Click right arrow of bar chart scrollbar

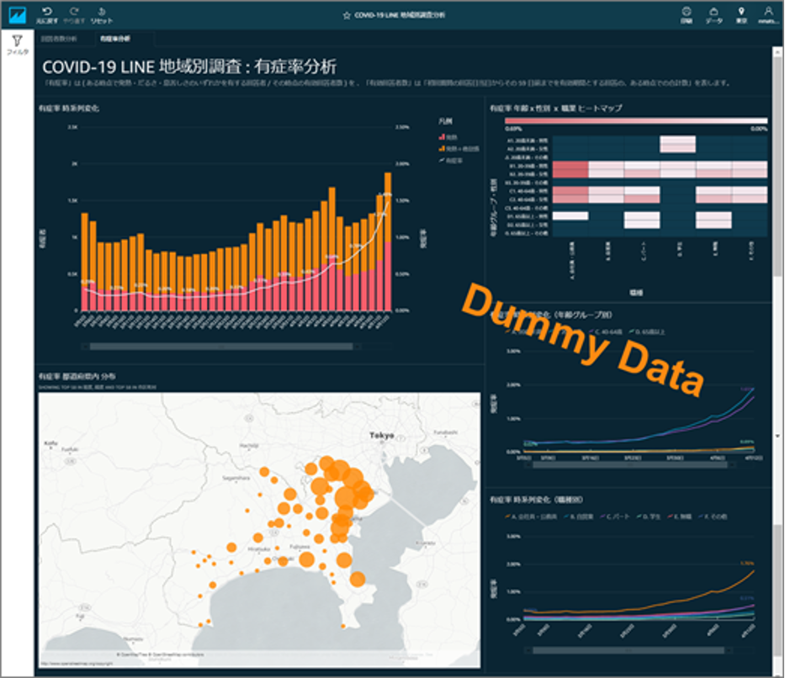point(358,347)
